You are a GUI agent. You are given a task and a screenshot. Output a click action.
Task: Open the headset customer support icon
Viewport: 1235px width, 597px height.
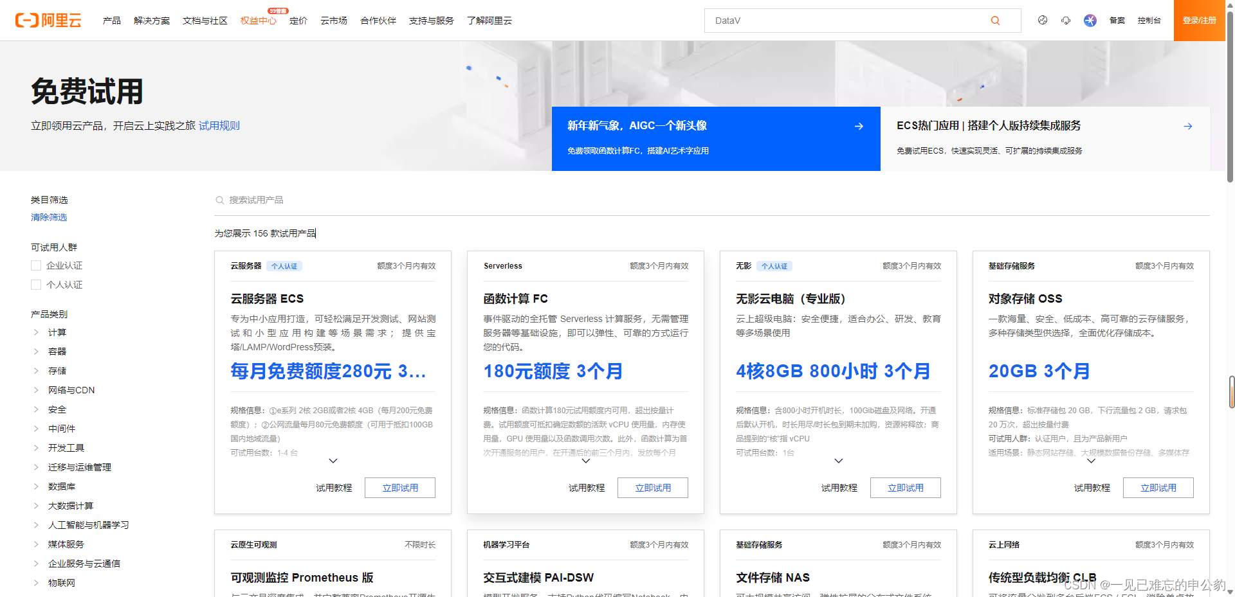click(x=1066, y=21)
